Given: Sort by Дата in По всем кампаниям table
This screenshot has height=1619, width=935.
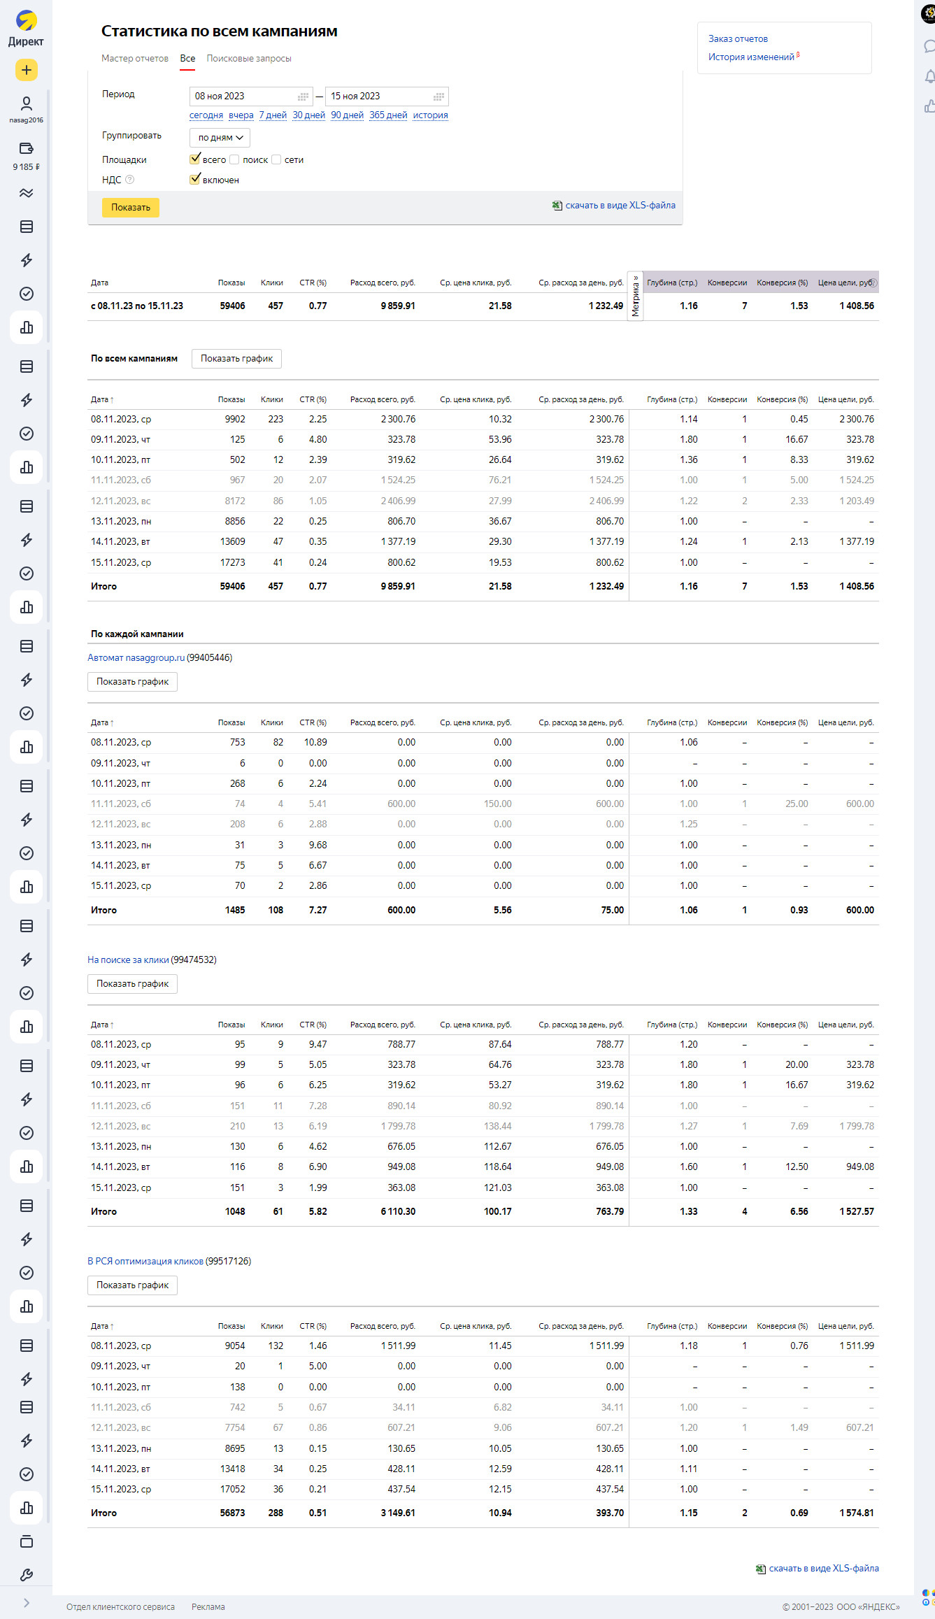Looking at the screenshot, I should 102,399.
